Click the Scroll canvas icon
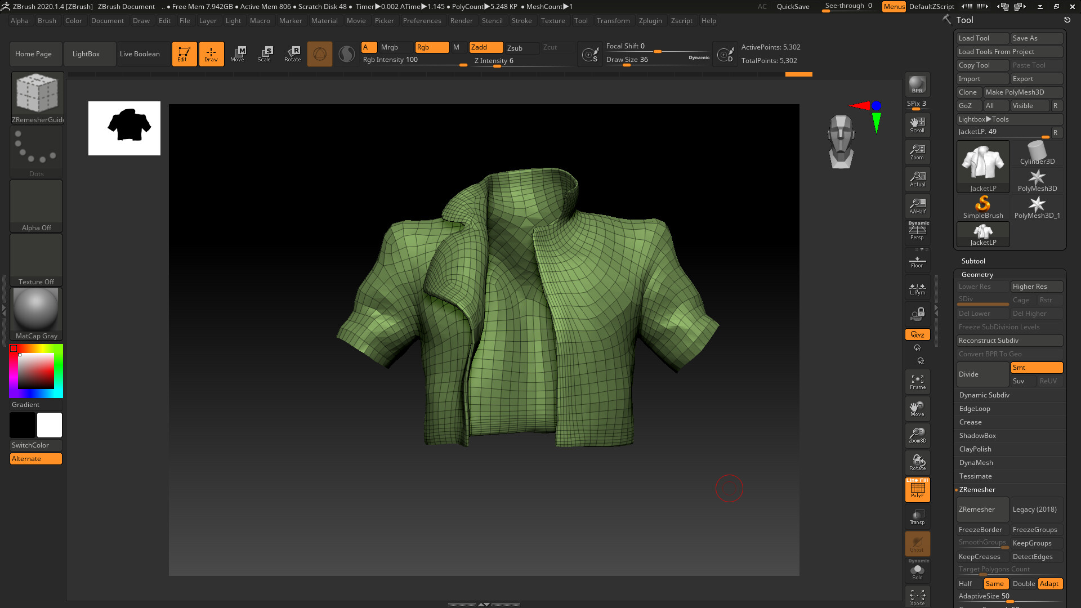The image size is (1081, 608). pos(917,125)
